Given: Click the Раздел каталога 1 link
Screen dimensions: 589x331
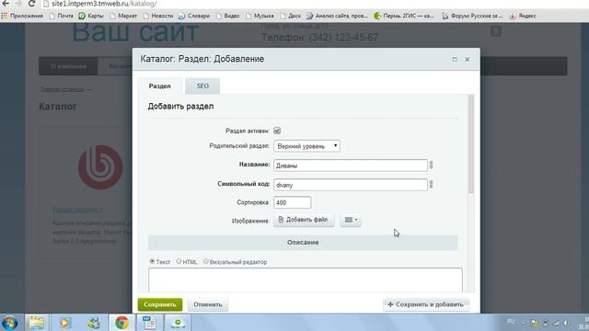Looking at the screenshot, I should (x=77, y=210).
